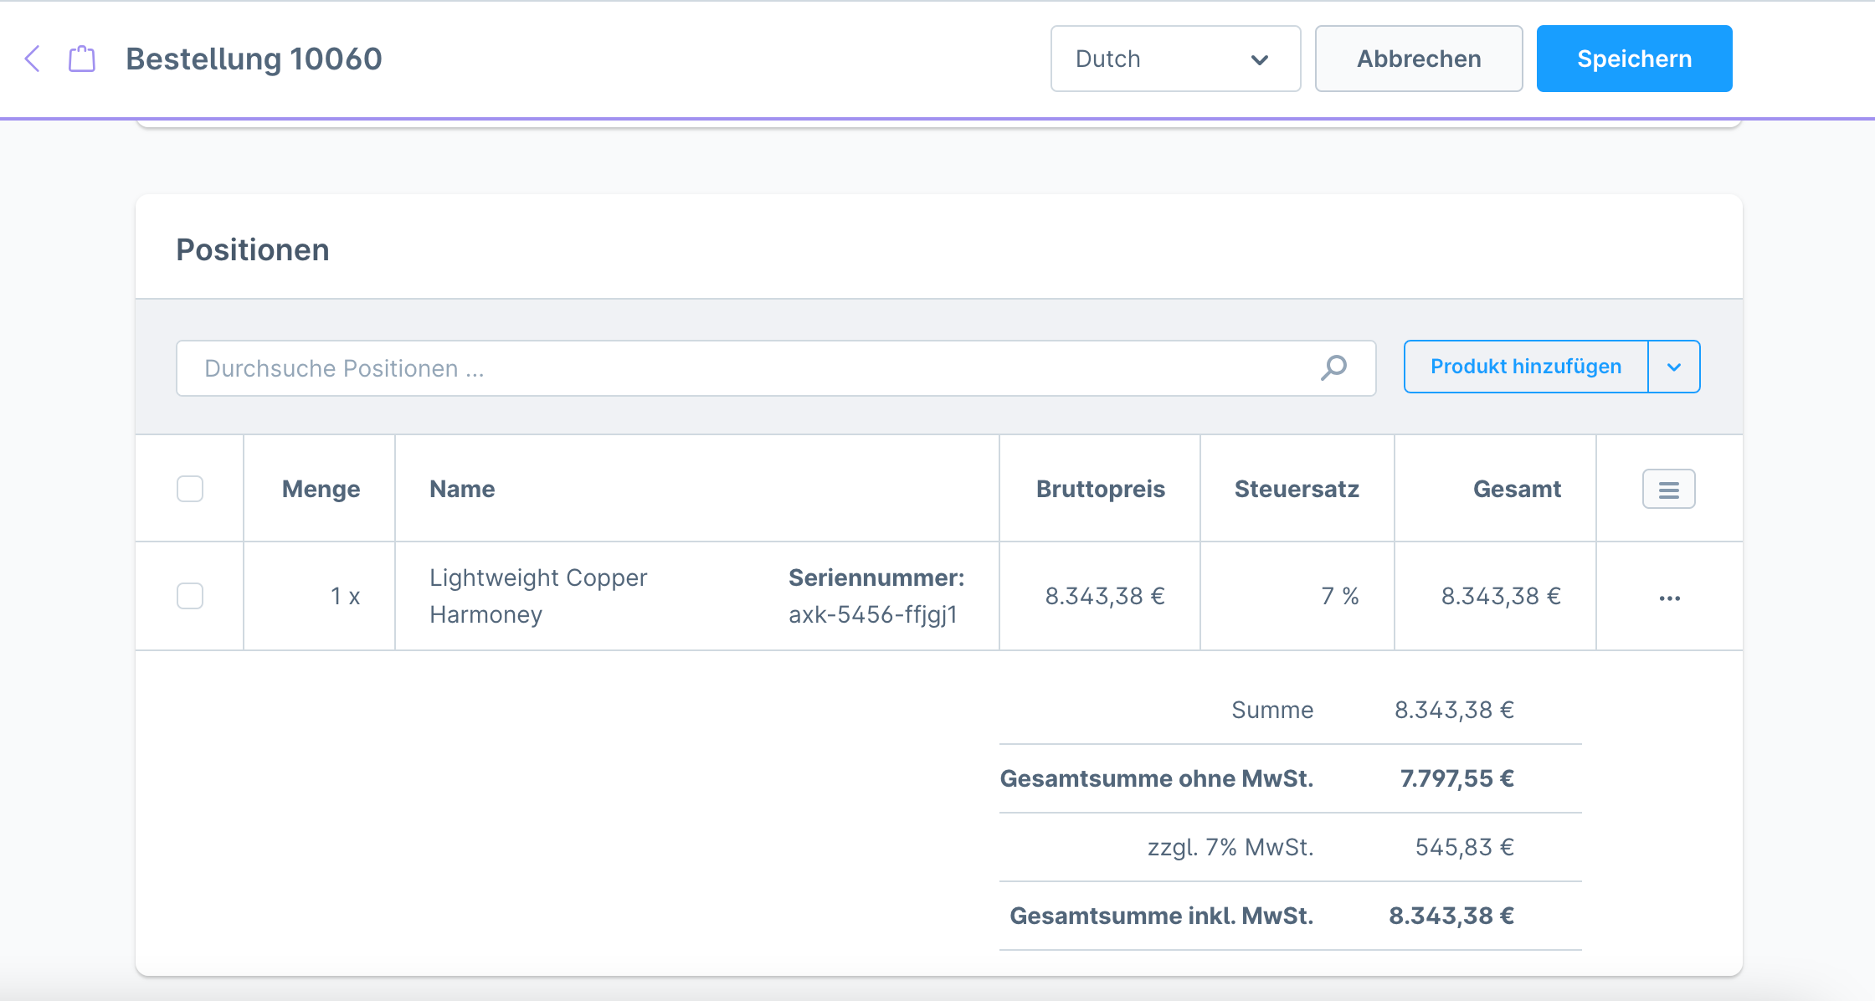Click the Steuersatz column header

tap(1297, 489)
